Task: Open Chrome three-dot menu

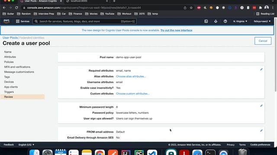Action: pyautogui.click(x=273, y=8)
